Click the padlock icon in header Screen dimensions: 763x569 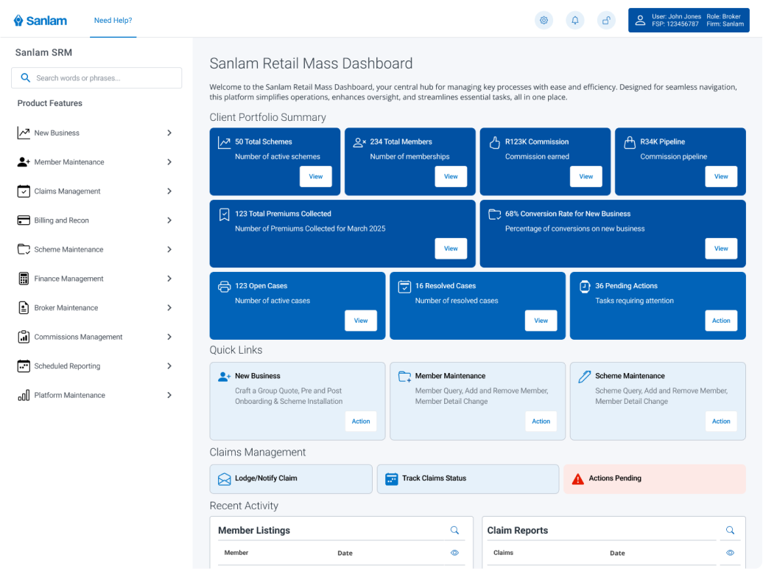pos(605,21)
